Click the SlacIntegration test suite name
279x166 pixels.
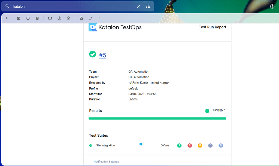pyautogui.click(x=105, y=145)
